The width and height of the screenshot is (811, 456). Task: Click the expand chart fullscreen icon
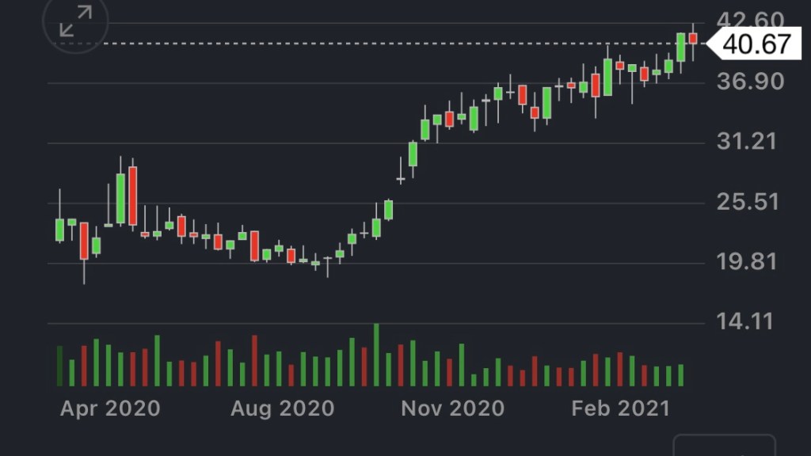coord(75,21)
